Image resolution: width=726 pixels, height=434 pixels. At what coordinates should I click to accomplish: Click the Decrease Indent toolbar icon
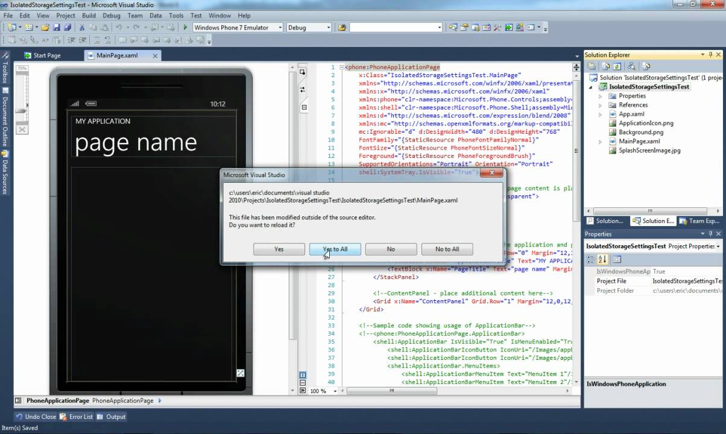tap(72, 40)
